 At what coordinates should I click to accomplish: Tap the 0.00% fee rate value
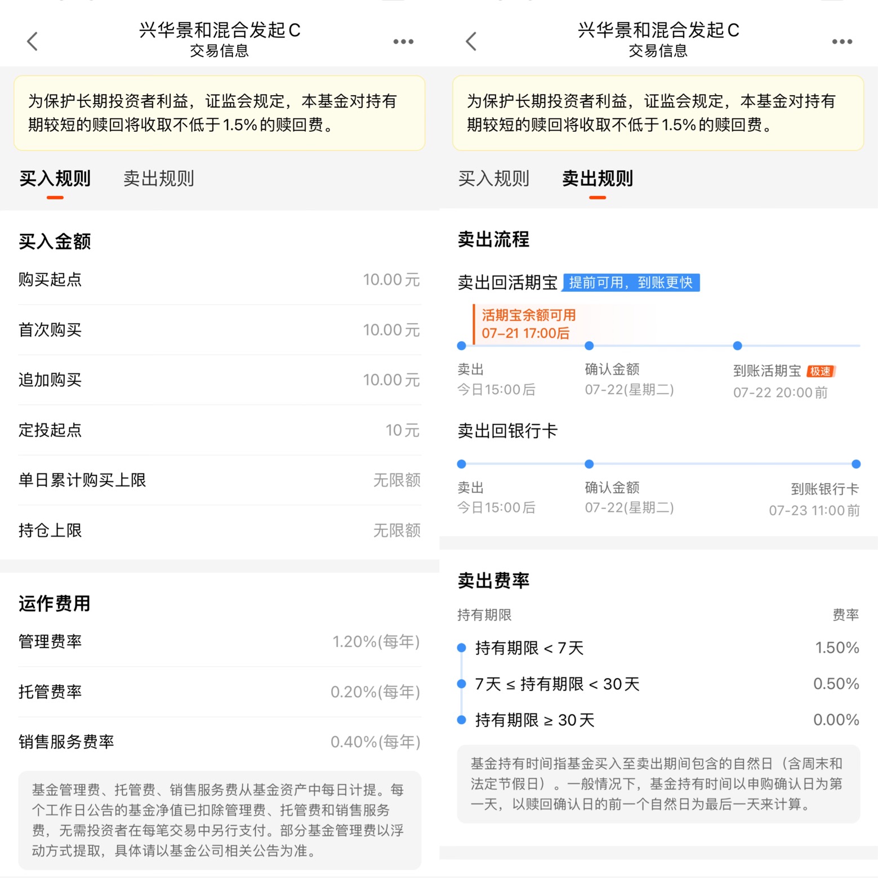pyautogui.click(x=836, y=720)
